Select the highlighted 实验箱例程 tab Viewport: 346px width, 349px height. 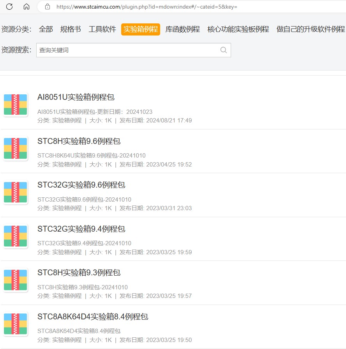[x=141, y=29]
